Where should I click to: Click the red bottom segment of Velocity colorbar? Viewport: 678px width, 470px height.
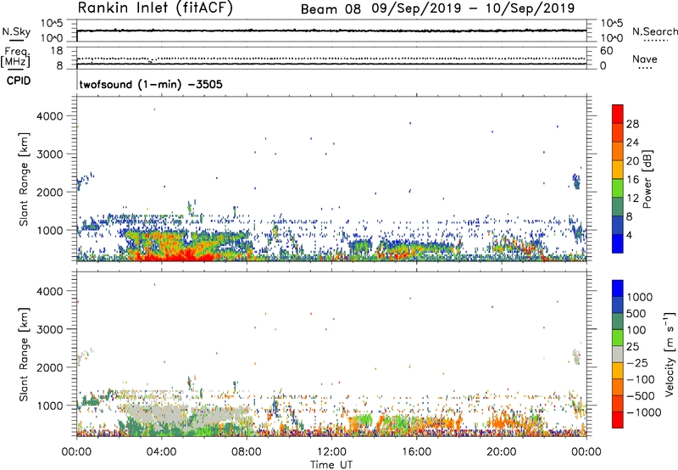(618, 420)
